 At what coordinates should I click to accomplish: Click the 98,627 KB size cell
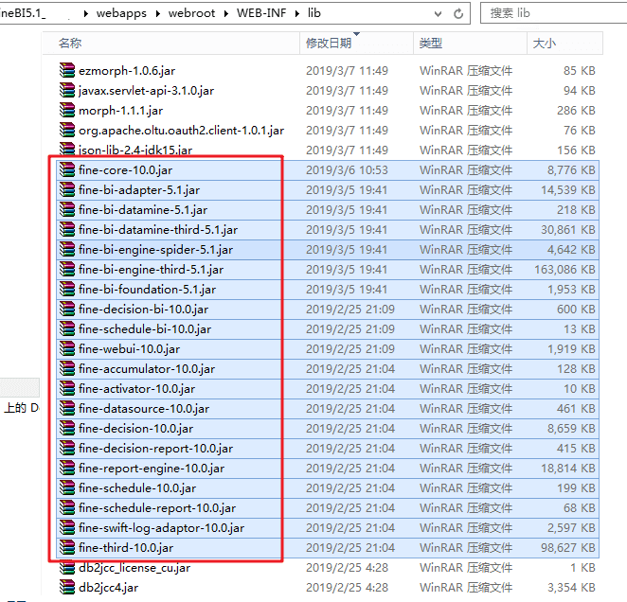[568, 548]
